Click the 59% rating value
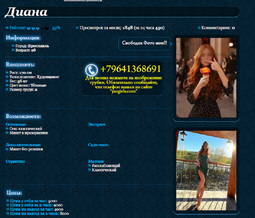This screenshot has height=218, width=255. click(56, 28)
